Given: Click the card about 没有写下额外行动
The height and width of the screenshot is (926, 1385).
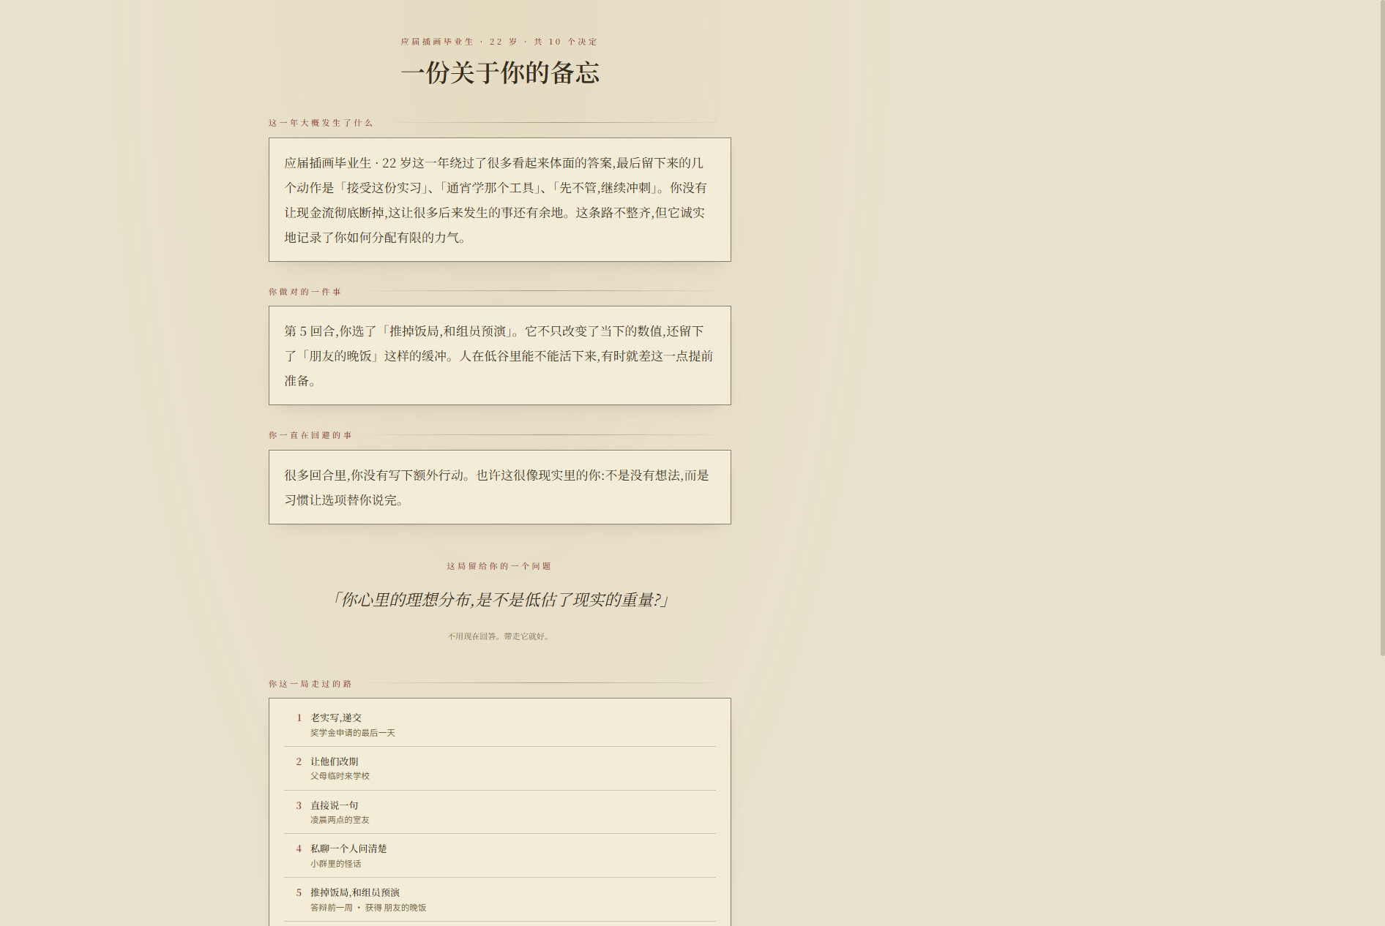Looking at the screenshot, I should click(x=500, y=487).
